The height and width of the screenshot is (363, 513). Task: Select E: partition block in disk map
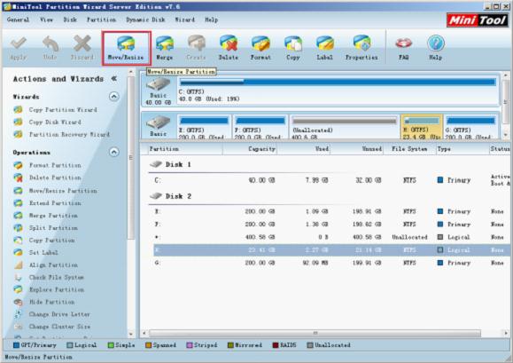[x=204, y=126]
